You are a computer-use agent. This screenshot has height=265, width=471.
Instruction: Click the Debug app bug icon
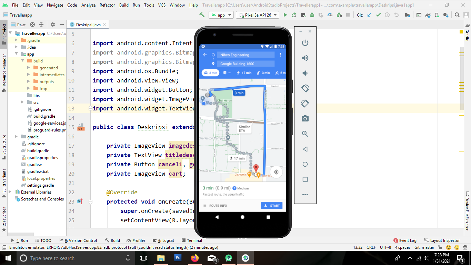pyautogui.click(x=312, y=15)
